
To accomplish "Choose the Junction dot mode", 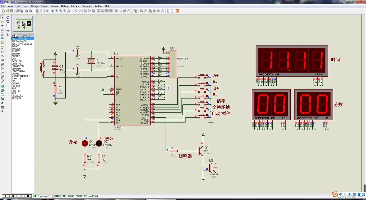I will [2, 26].
